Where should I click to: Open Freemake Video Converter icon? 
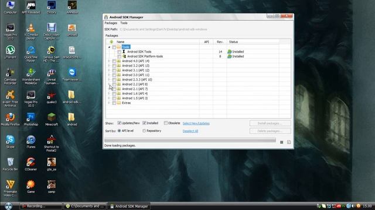pos(11,188)
